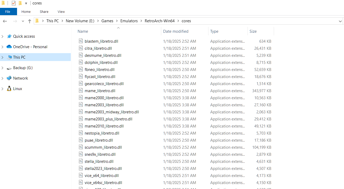
Task: Select the file name mame2010_libretro.dll
Action: [x=104, y=126]
